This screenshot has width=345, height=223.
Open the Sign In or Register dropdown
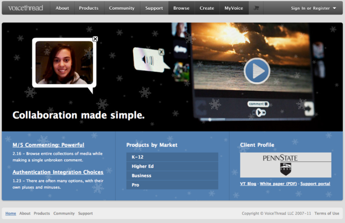[314, 8]
